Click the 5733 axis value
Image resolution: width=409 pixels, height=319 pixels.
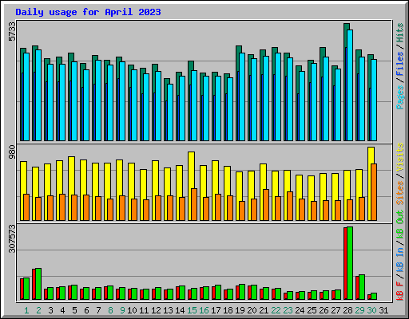[12, 32]
